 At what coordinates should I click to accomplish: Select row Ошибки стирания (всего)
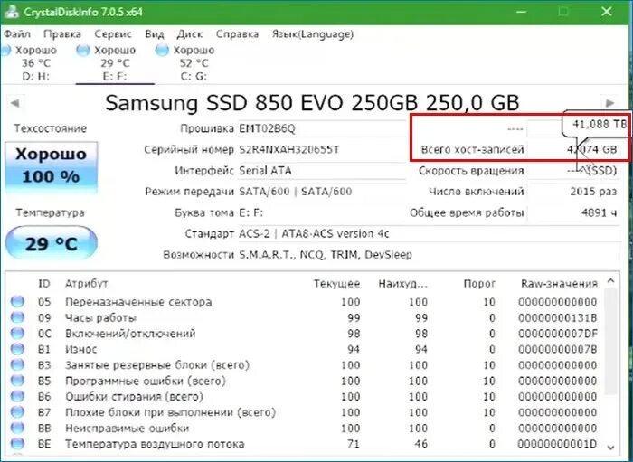(305, 396)
